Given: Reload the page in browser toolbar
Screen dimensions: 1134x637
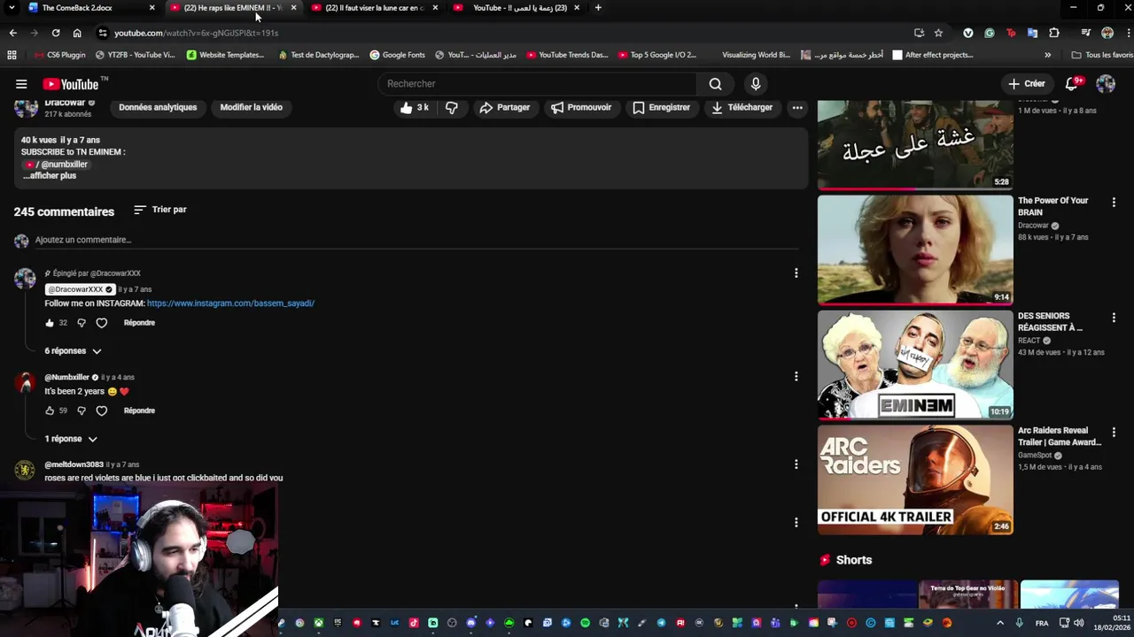Looking at the screenshot, I should pyautogui.click(x=56, y=33).
